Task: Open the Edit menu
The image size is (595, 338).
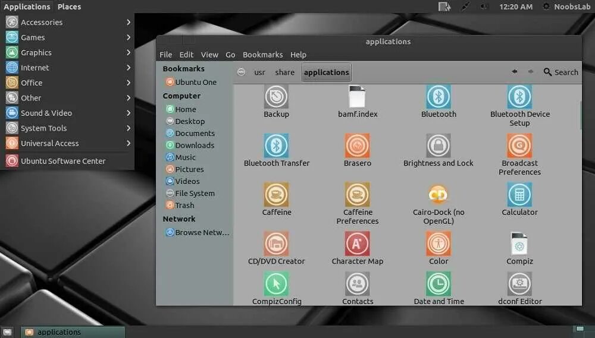Action: pyautogui.click(x=186, y=55)
